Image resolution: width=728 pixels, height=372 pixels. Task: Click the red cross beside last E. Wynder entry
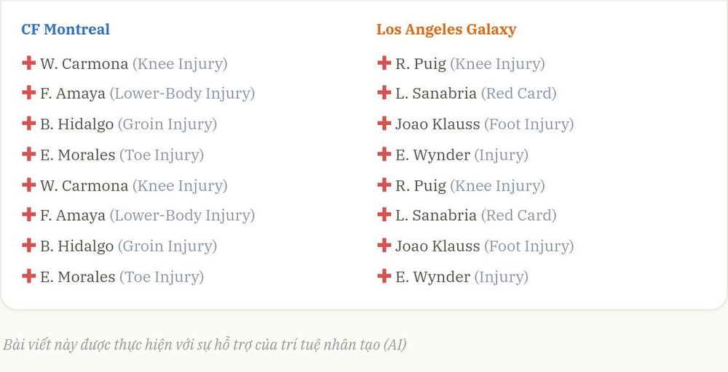tap(384, 276)
